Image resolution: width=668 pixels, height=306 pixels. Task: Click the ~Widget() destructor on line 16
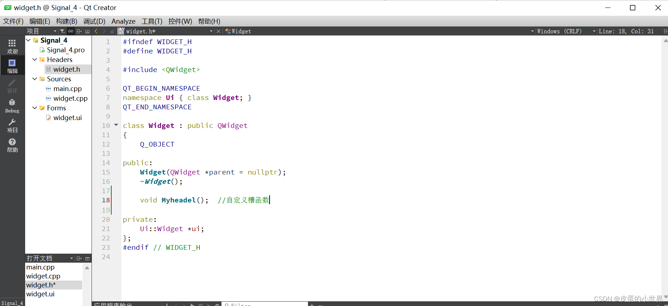pyautogui.click(x=161, y=181)
